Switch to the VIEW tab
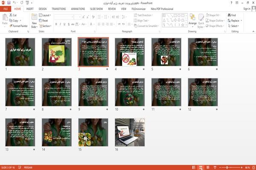 [x=124, y=9]
